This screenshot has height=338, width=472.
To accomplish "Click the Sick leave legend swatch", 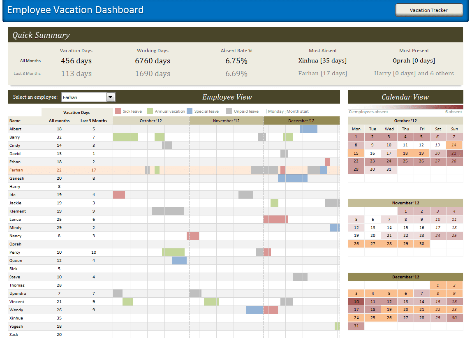I will click(x=118, y=111).
